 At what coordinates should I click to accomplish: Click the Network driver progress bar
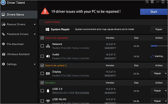coord(159,46)
